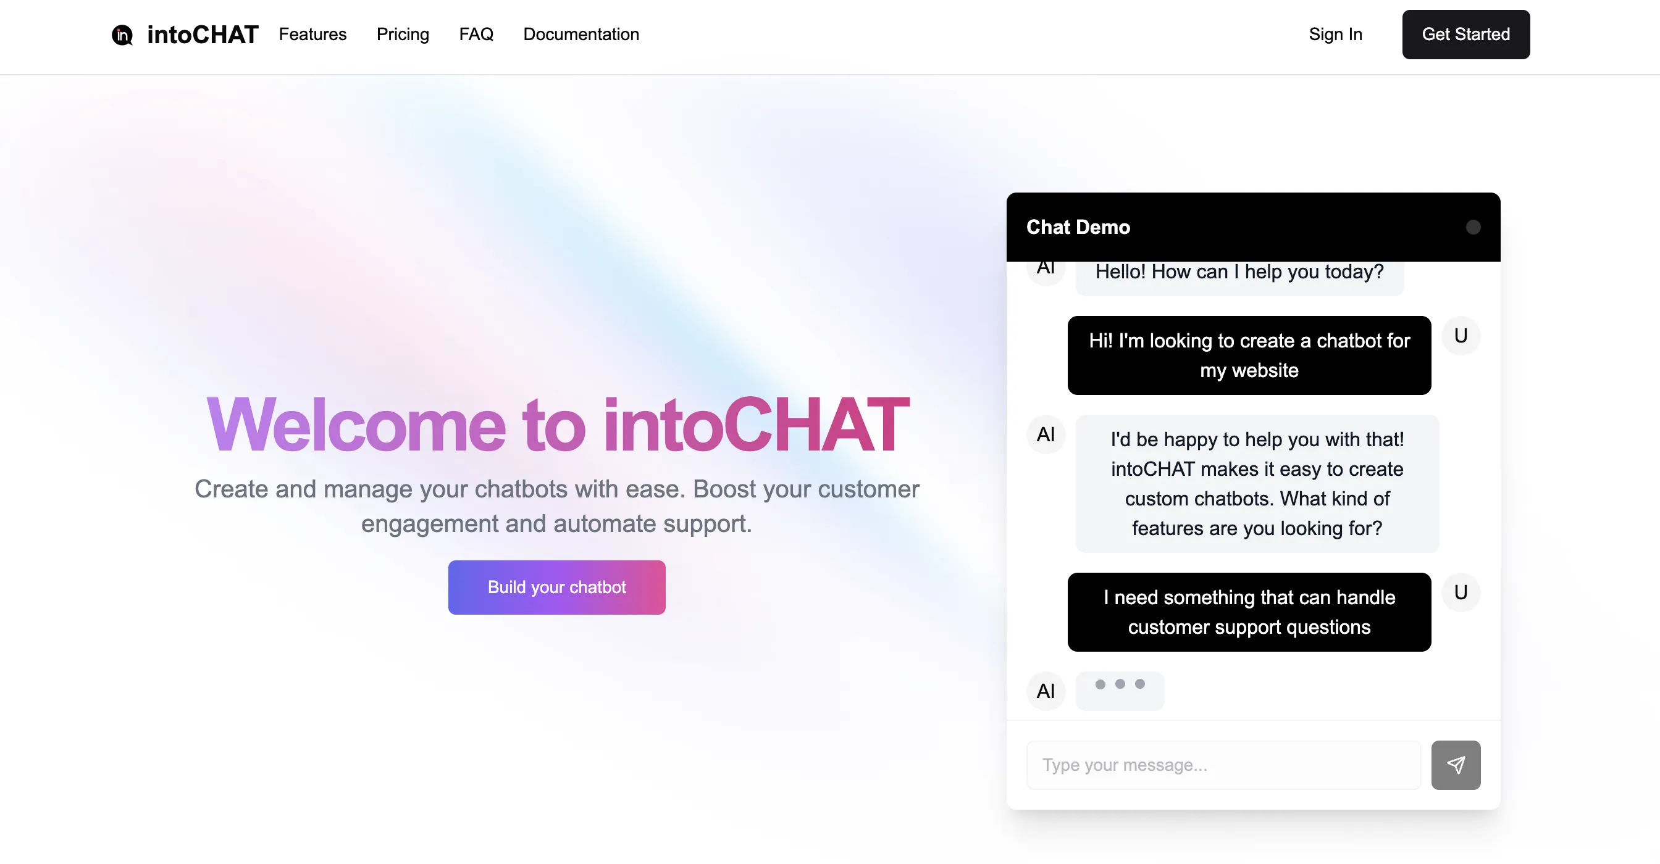Click the Build your chatbot button

point(556,587)
